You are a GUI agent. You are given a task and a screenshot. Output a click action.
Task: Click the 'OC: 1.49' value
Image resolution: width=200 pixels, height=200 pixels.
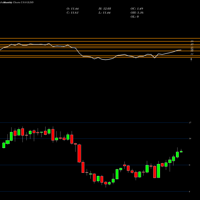[x=137, y=9]
